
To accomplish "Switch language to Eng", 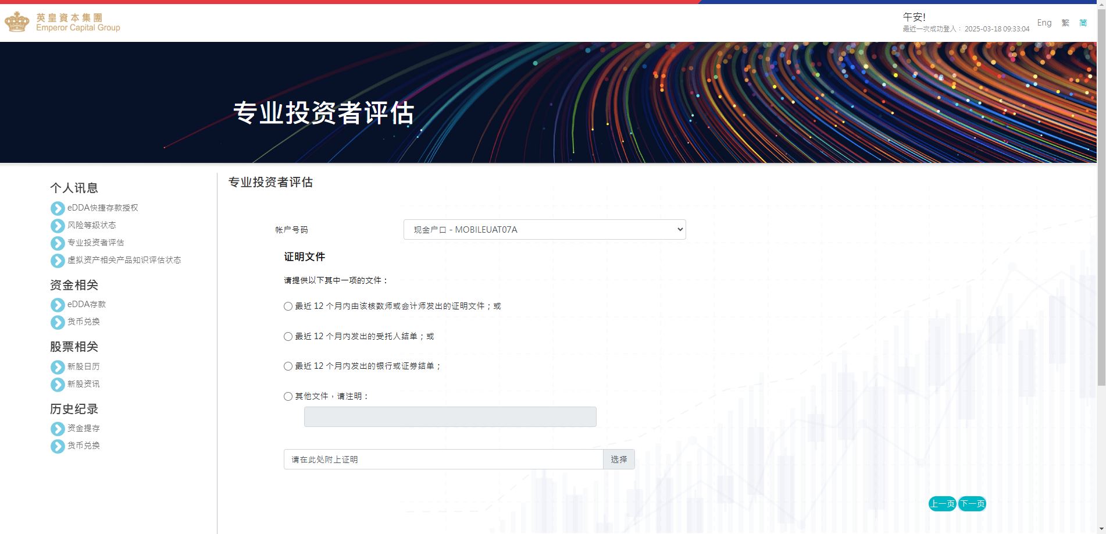I will (x=1044, y=23).
